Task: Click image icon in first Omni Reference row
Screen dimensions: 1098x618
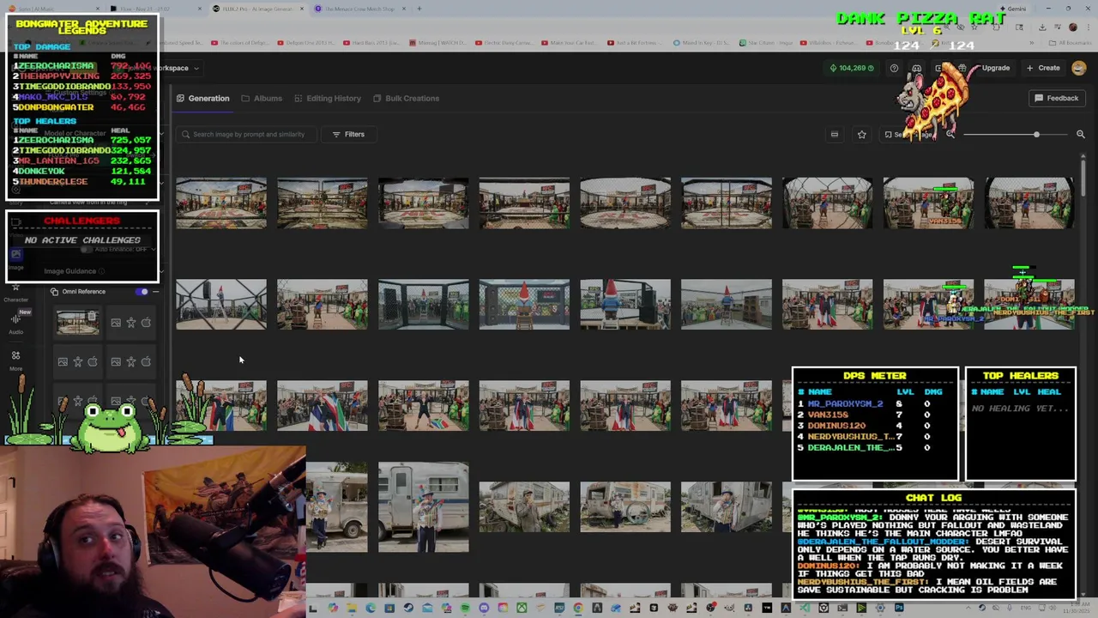Action: (116, 323)
